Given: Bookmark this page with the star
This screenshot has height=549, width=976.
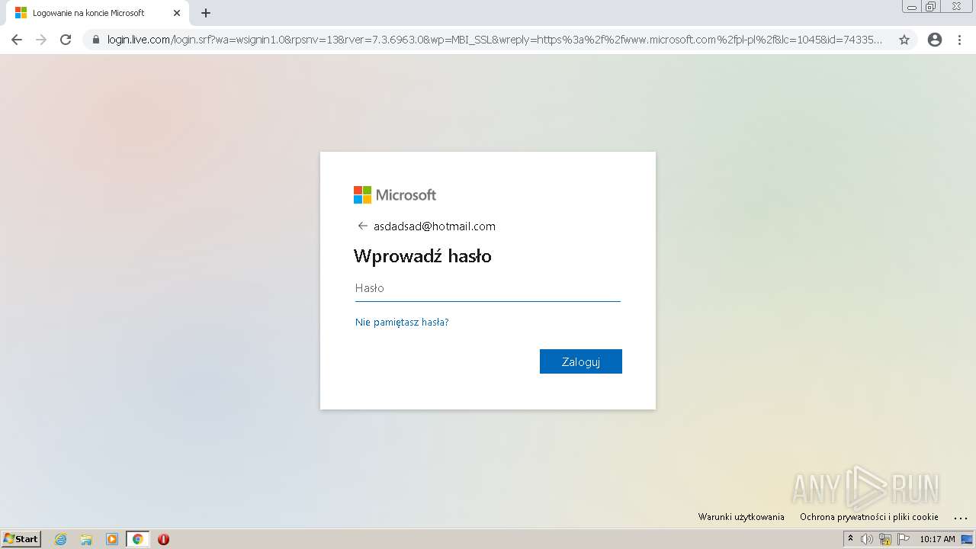Looking at the screenshot, I should coord(904,40).
